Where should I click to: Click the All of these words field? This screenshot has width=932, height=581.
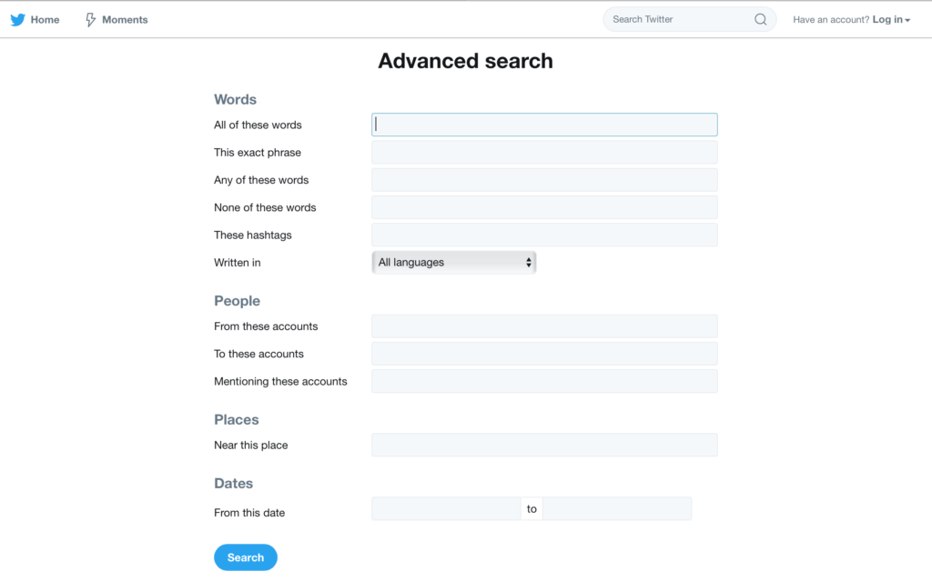click(543, 125)
